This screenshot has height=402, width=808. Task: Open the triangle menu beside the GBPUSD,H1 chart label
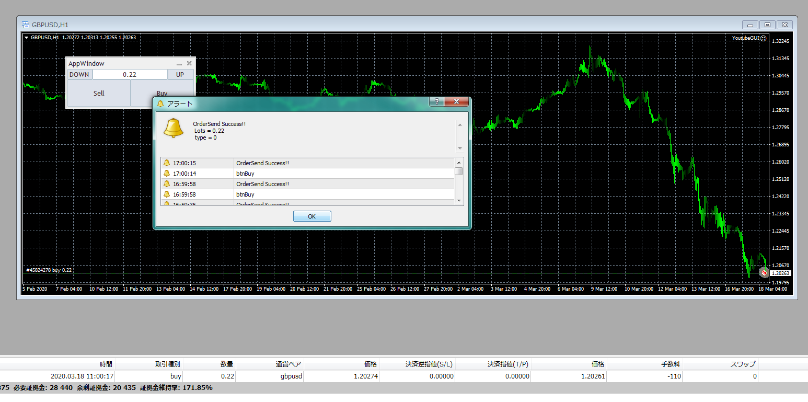[26, 38]
